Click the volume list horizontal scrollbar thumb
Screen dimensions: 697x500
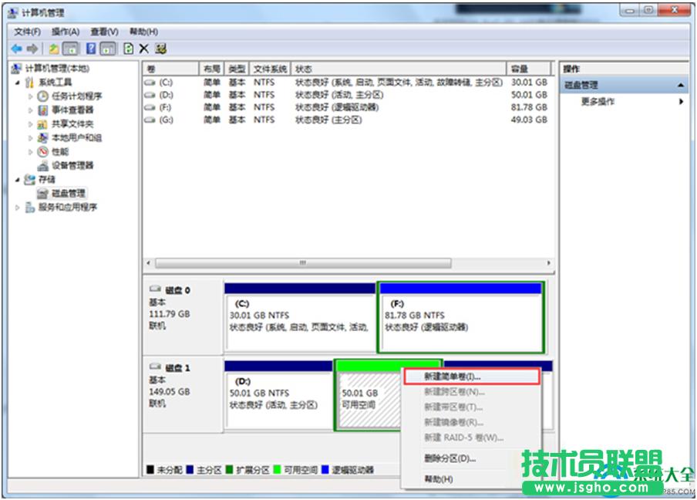pos(303,263)
